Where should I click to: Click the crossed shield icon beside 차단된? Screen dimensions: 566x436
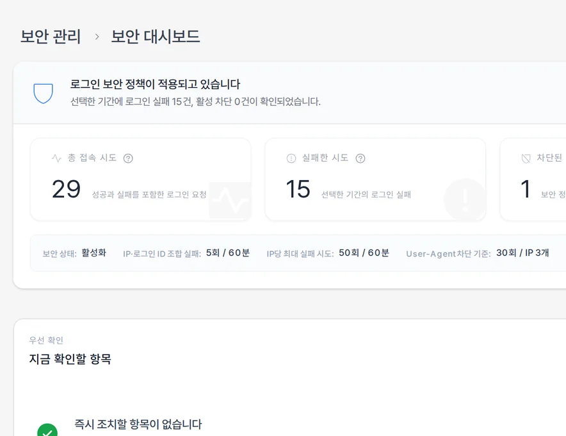526,158
